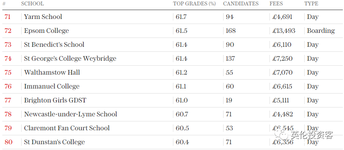Click the # rank column header
The image size is (344, 150).
[4, 4]
